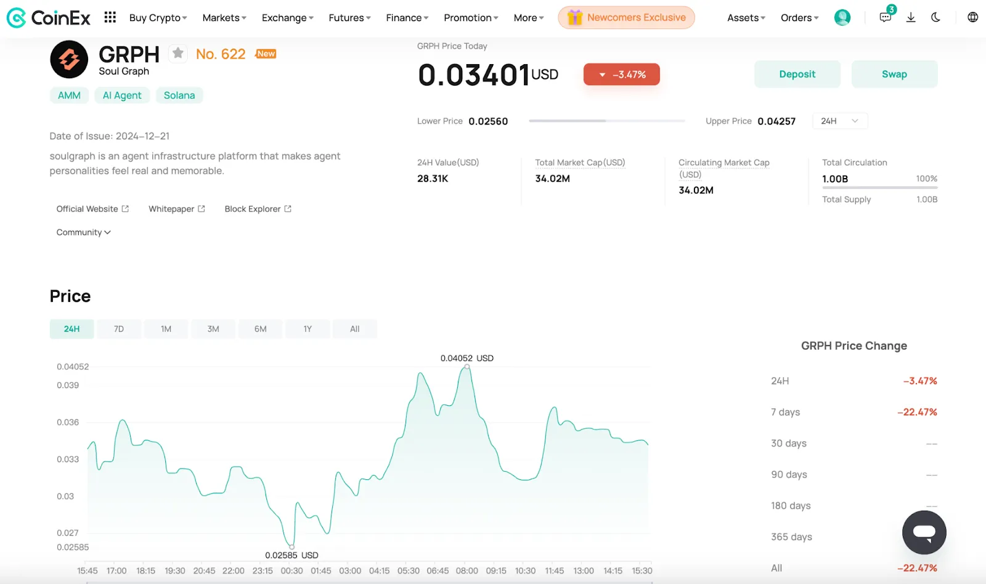Screen dimensions: 986x584
Task: Open the Whitepaper link
Action: [177, 209]
